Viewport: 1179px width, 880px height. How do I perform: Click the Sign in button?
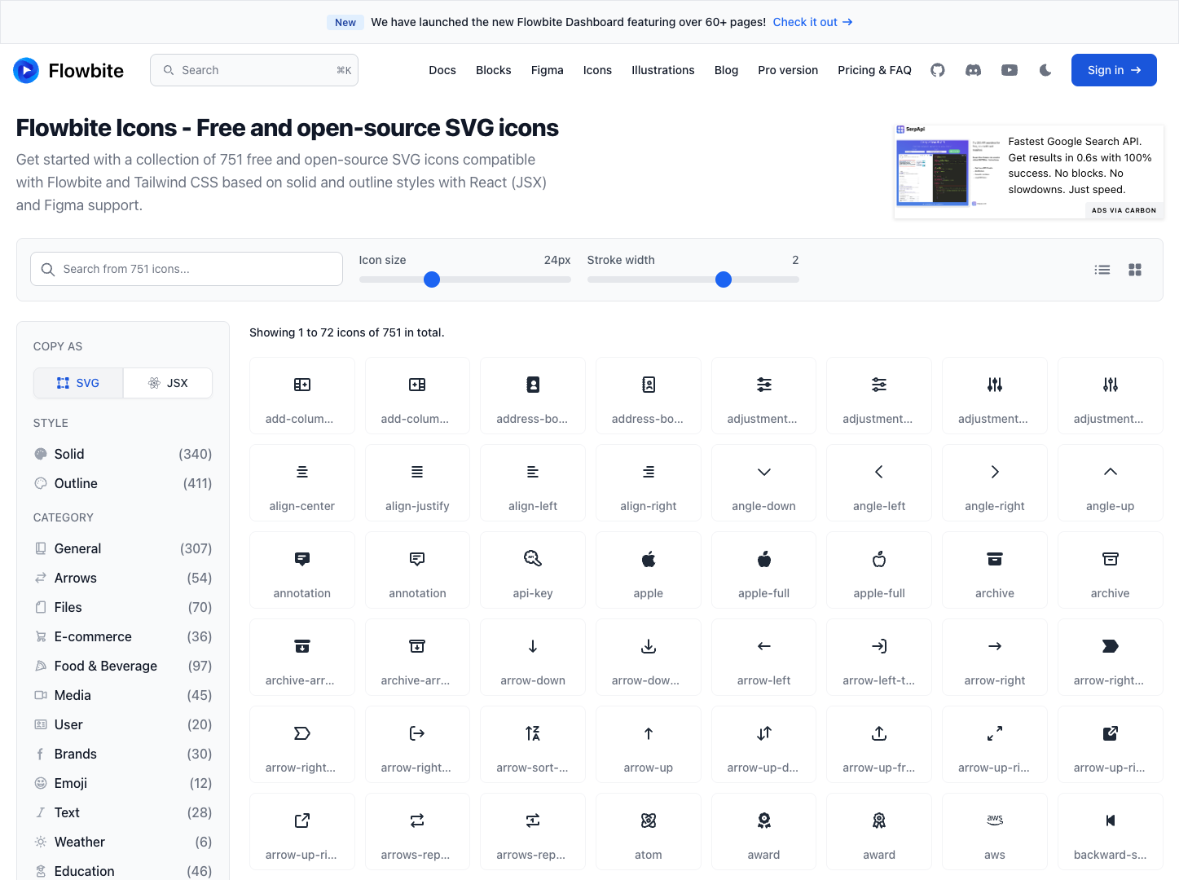(1113, 70)
